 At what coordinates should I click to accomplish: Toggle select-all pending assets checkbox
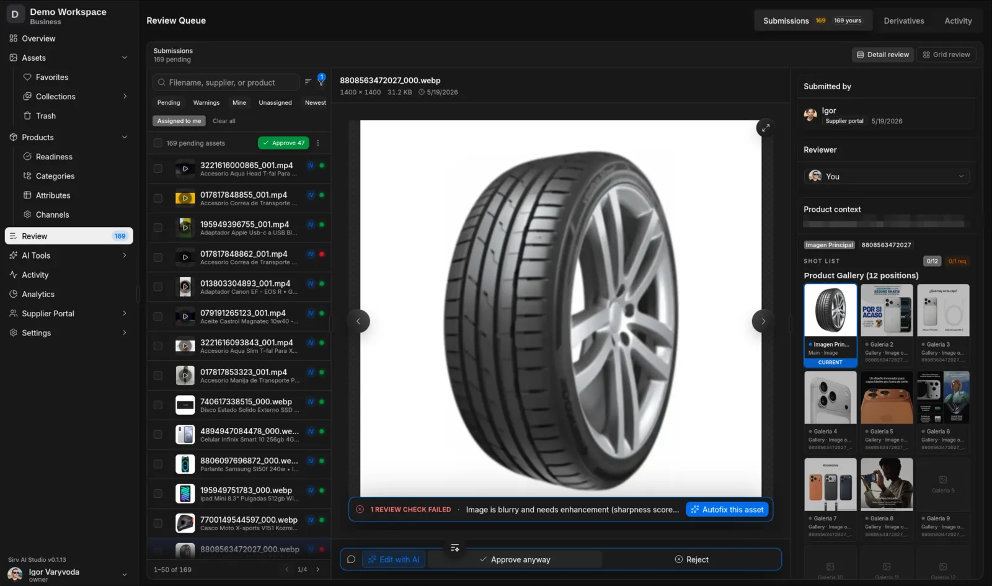coord(158,143)
